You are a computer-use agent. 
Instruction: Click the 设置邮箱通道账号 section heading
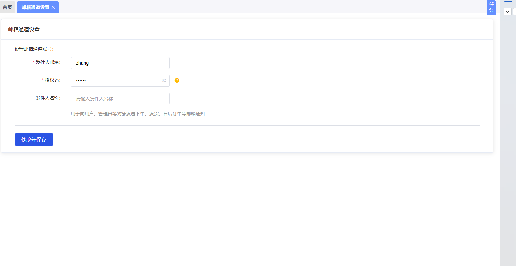click(34, 49)
